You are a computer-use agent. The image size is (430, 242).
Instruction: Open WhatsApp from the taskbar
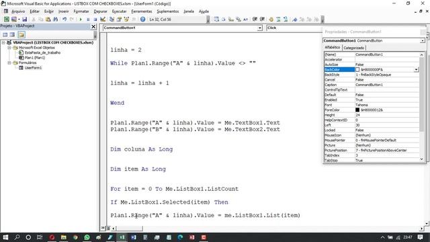point(87,237)
